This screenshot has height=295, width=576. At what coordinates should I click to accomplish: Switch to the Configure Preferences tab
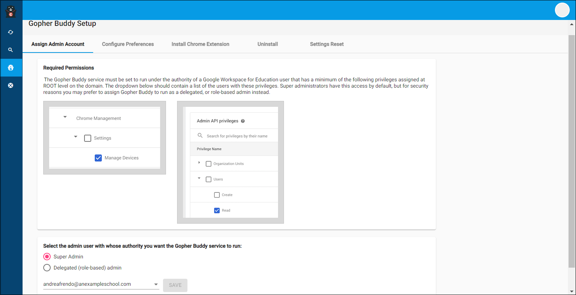128,44
